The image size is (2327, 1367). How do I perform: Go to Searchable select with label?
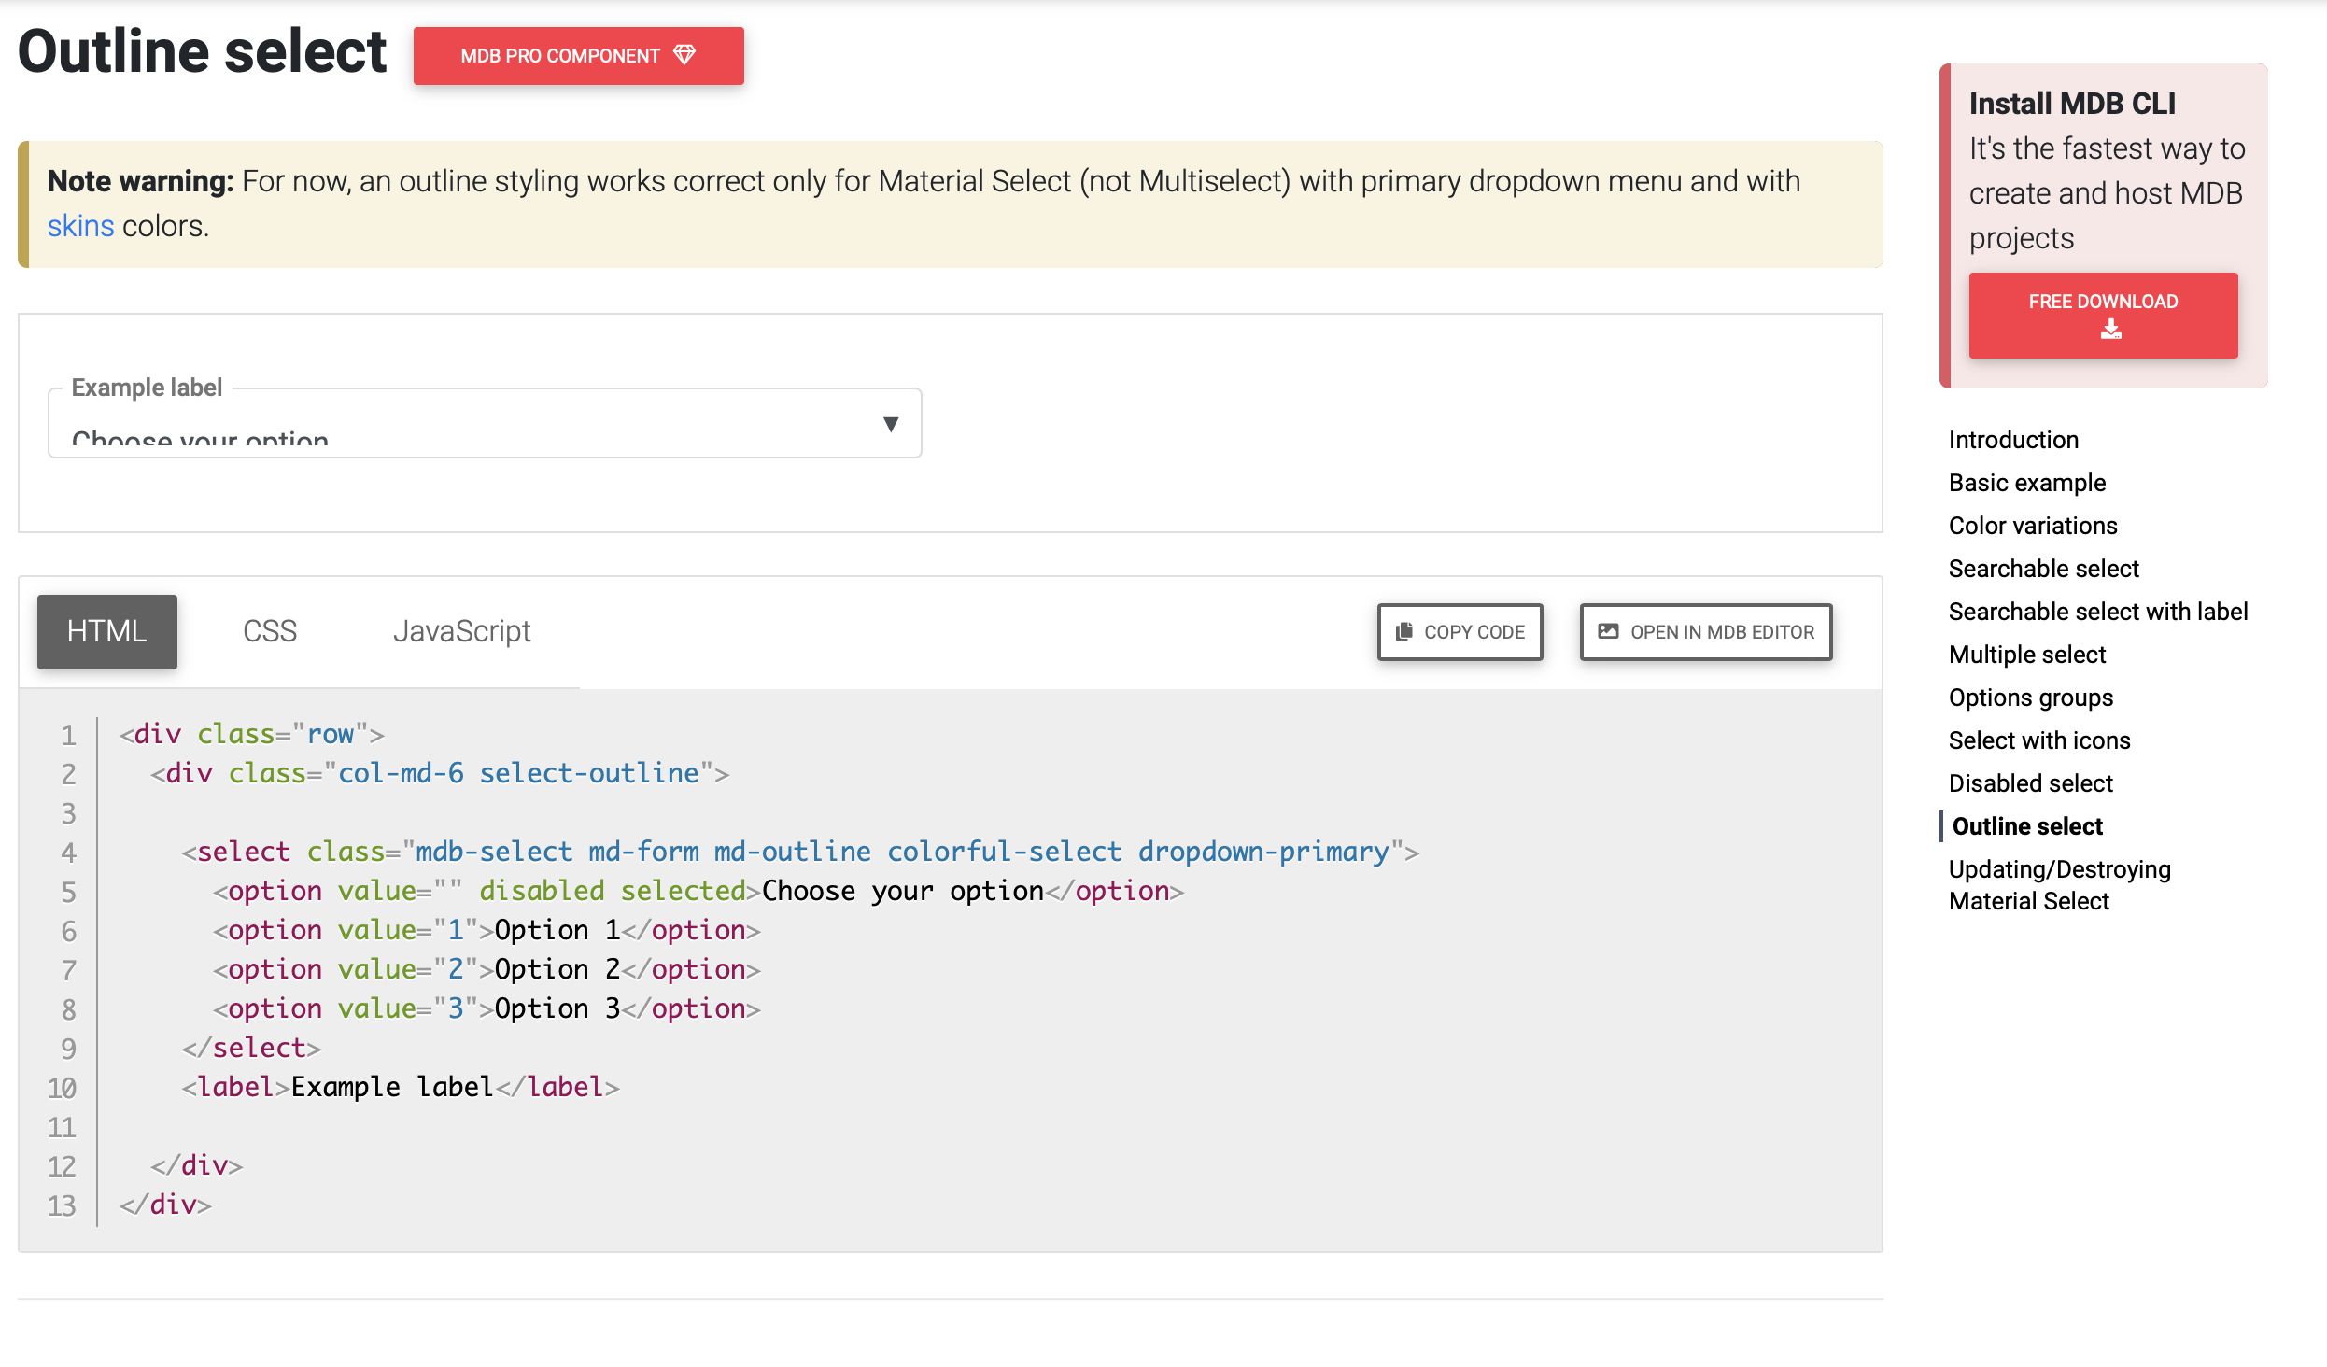tap(2098, 612)
